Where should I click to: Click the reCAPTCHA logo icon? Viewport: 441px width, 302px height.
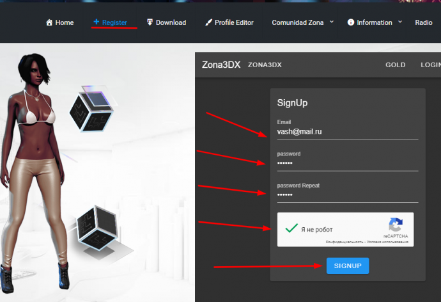[396, 225]
